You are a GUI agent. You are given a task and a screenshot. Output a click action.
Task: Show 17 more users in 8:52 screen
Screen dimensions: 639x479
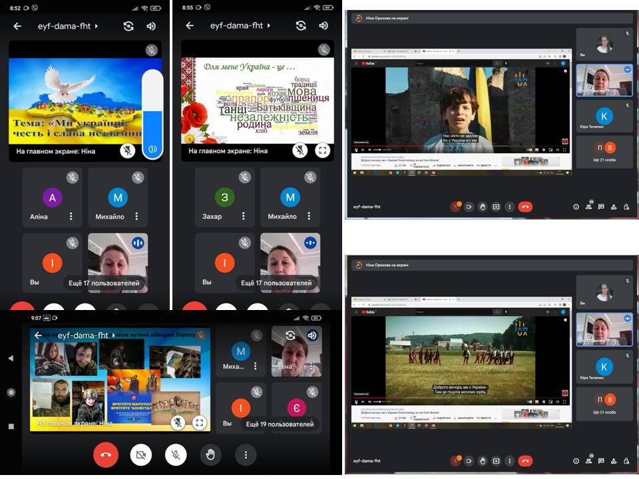click(x=104, y=283)
